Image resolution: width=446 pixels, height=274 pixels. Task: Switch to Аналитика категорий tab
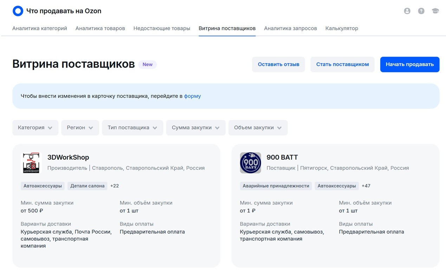point(40,28)
